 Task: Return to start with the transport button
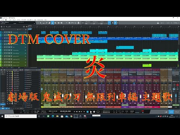pos(84,112)
